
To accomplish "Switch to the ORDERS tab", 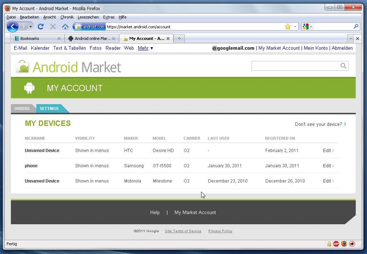I will [22, 108].
